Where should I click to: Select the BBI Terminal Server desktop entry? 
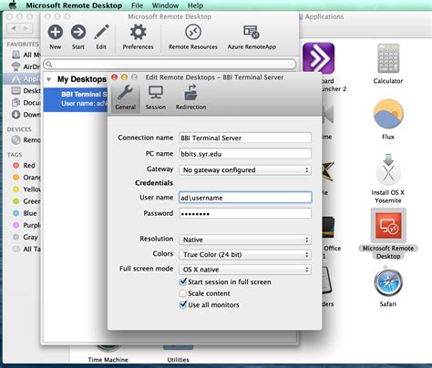pos(76,99)
